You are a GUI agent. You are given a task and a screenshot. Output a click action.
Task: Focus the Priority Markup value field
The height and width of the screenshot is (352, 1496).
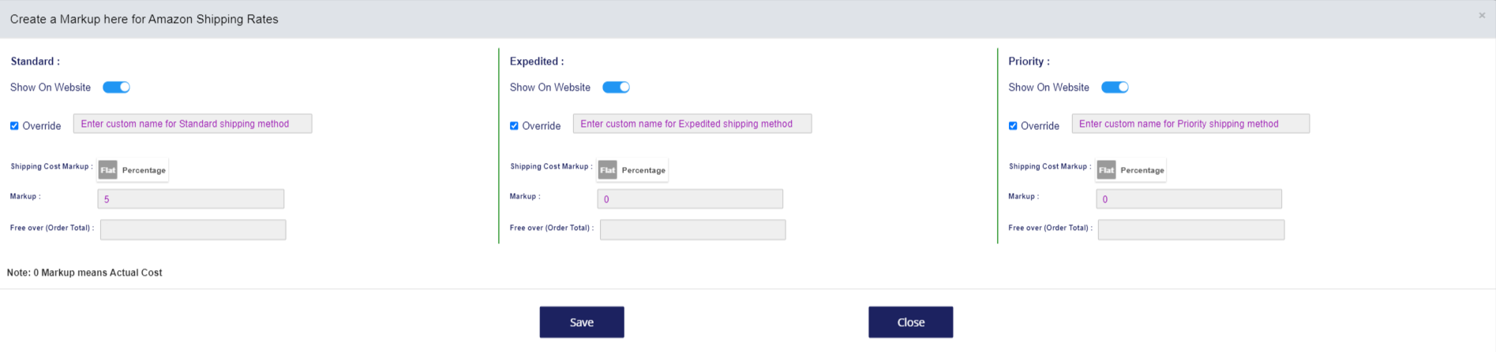click(x=1189, y=199)
